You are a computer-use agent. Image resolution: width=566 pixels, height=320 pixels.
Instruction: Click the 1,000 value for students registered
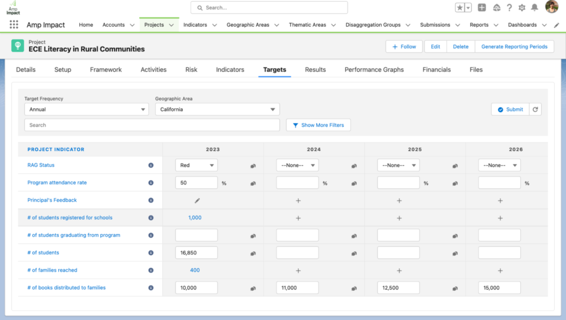[195, 218]
